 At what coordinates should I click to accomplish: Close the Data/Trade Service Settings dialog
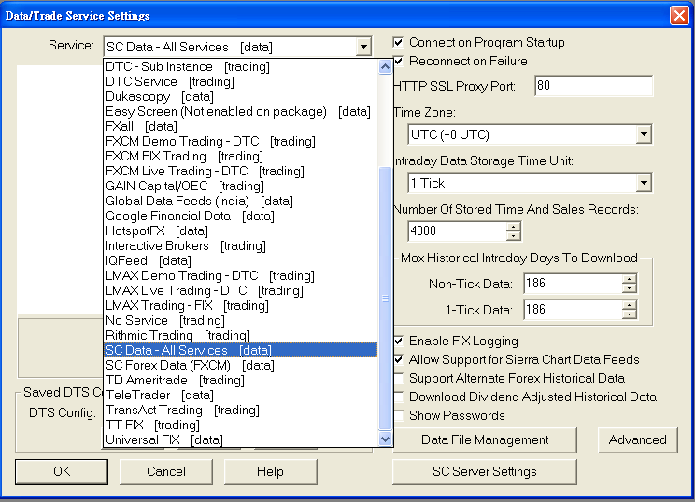click(x=679, y=16)
